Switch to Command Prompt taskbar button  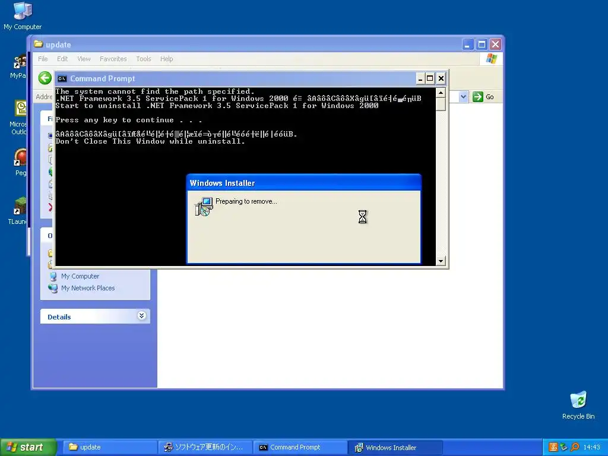[x=300, y=447]
